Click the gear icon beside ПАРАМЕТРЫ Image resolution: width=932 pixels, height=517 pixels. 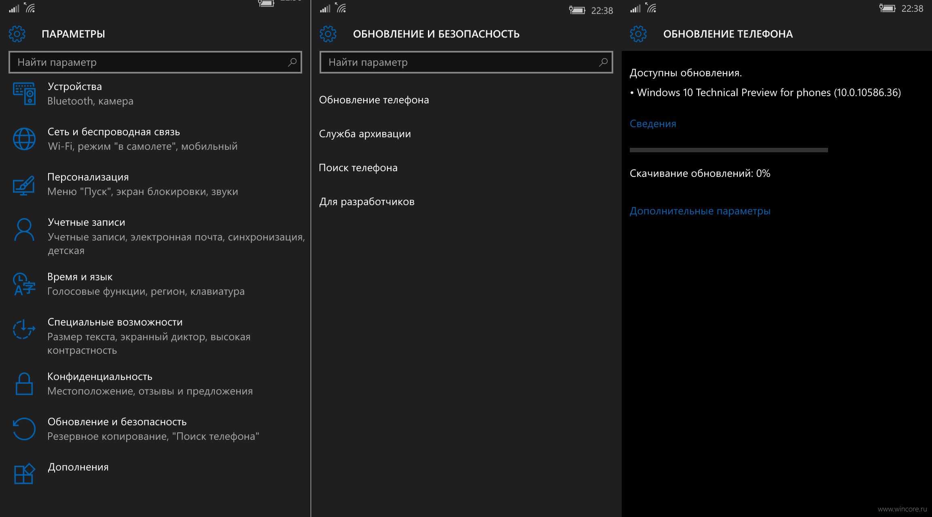point(17,34)
